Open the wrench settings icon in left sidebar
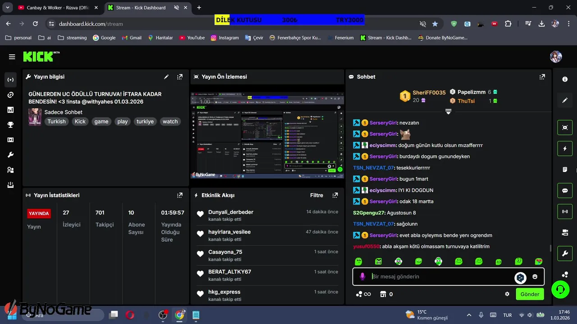Screen dimensions: 577x324 point(11,155)
